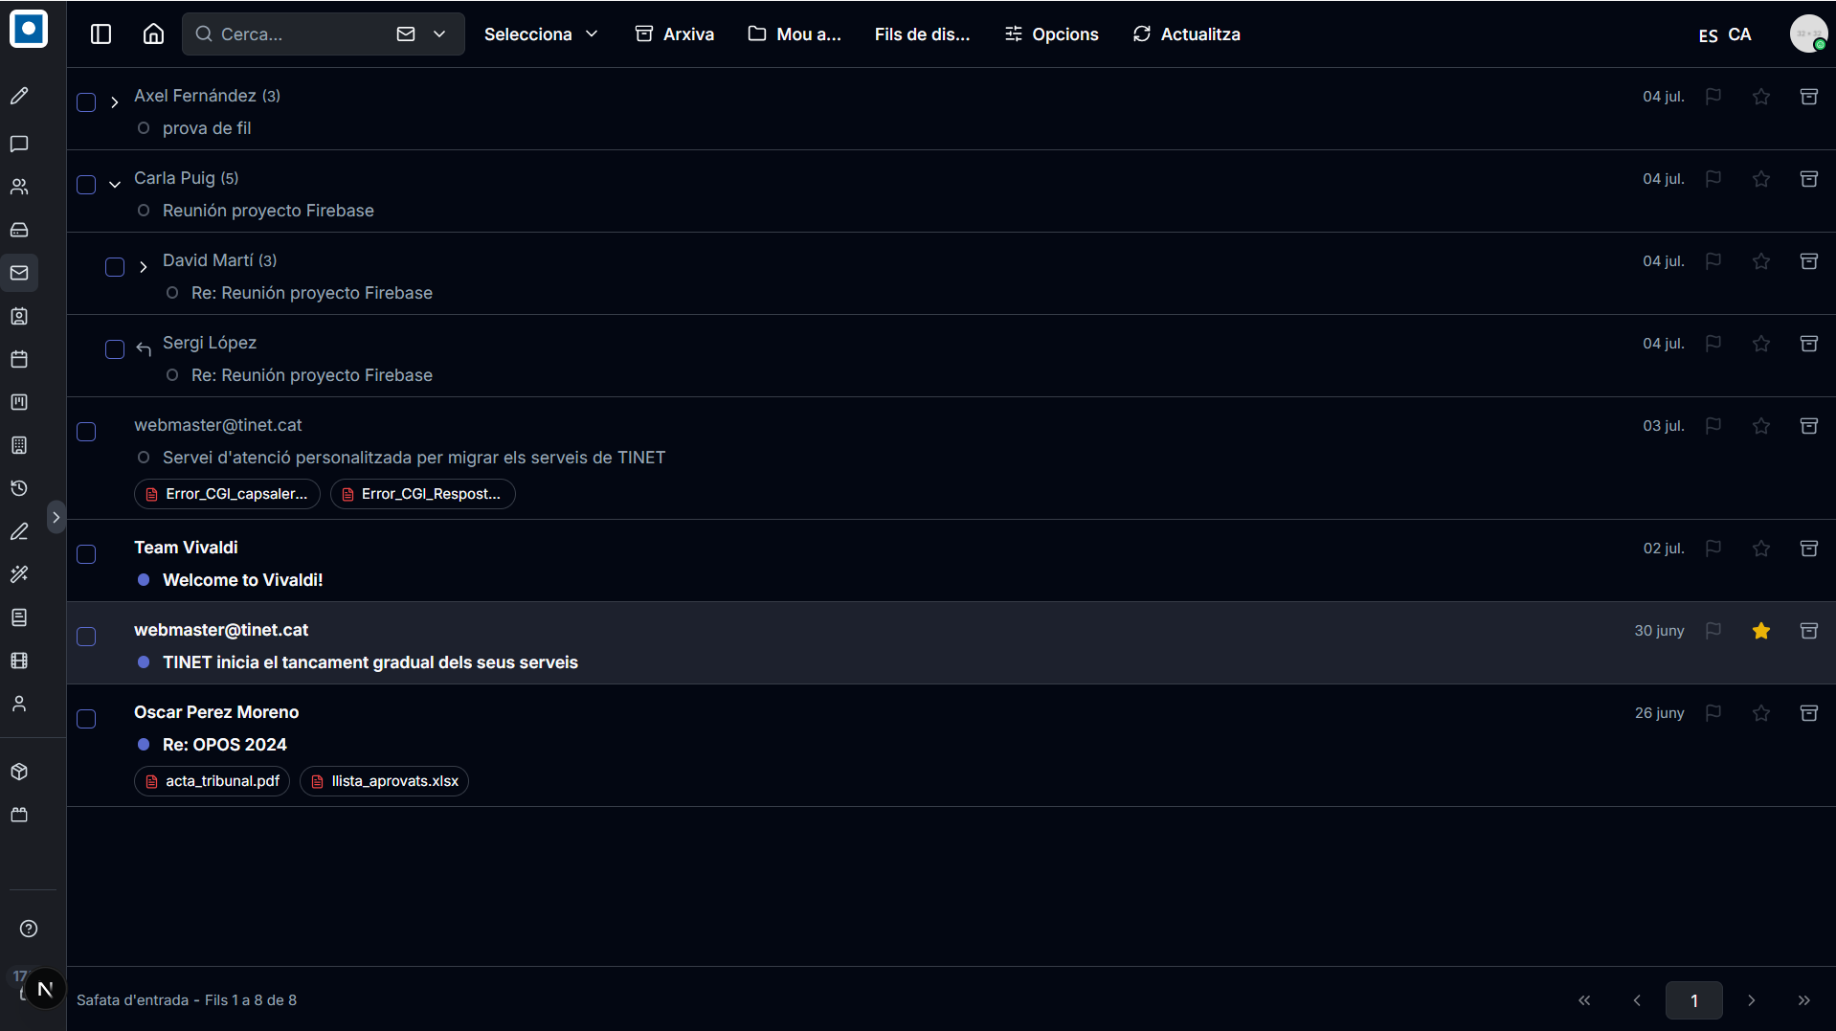Mark Welcome to Vivaldi! as read via dot
1836x1031 pixels.
pyautogui.click(x=144, y=580)
